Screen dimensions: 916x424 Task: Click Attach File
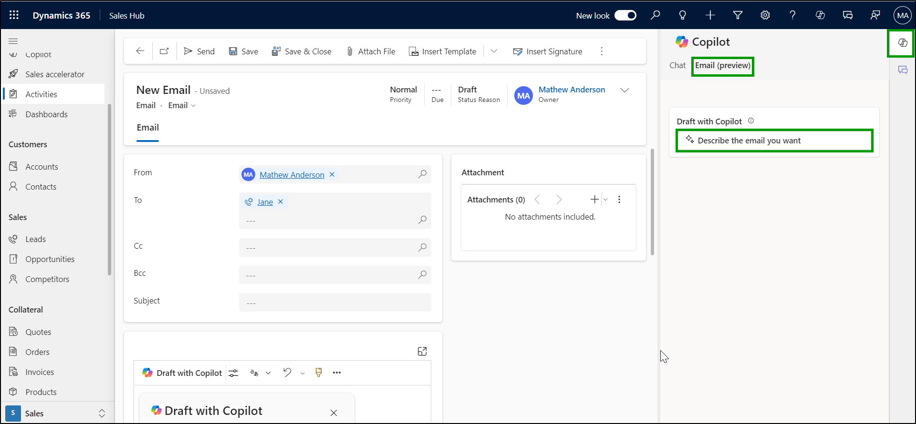click(x=371, y=51)
